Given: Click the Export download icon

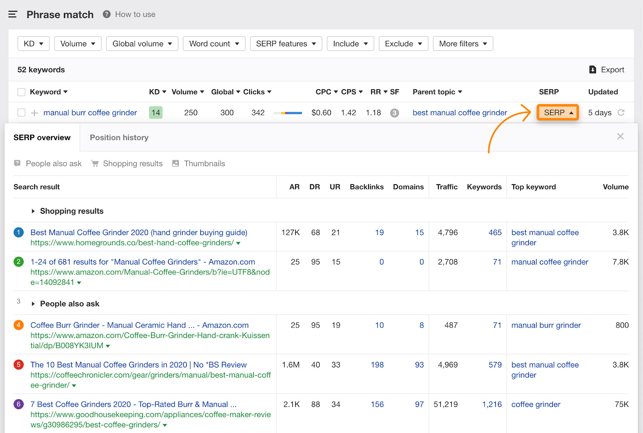Looking at the screenshot, I should tap(592, 70).
